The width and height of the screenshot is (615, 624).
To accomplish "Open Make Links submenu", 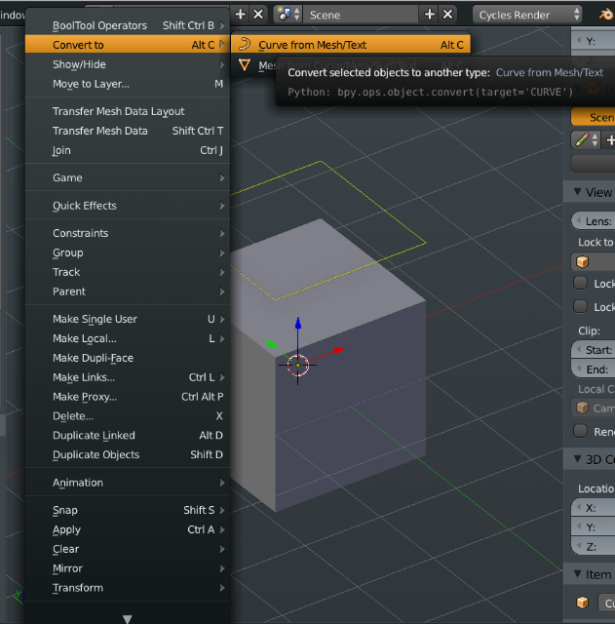I will coord(128,377).
